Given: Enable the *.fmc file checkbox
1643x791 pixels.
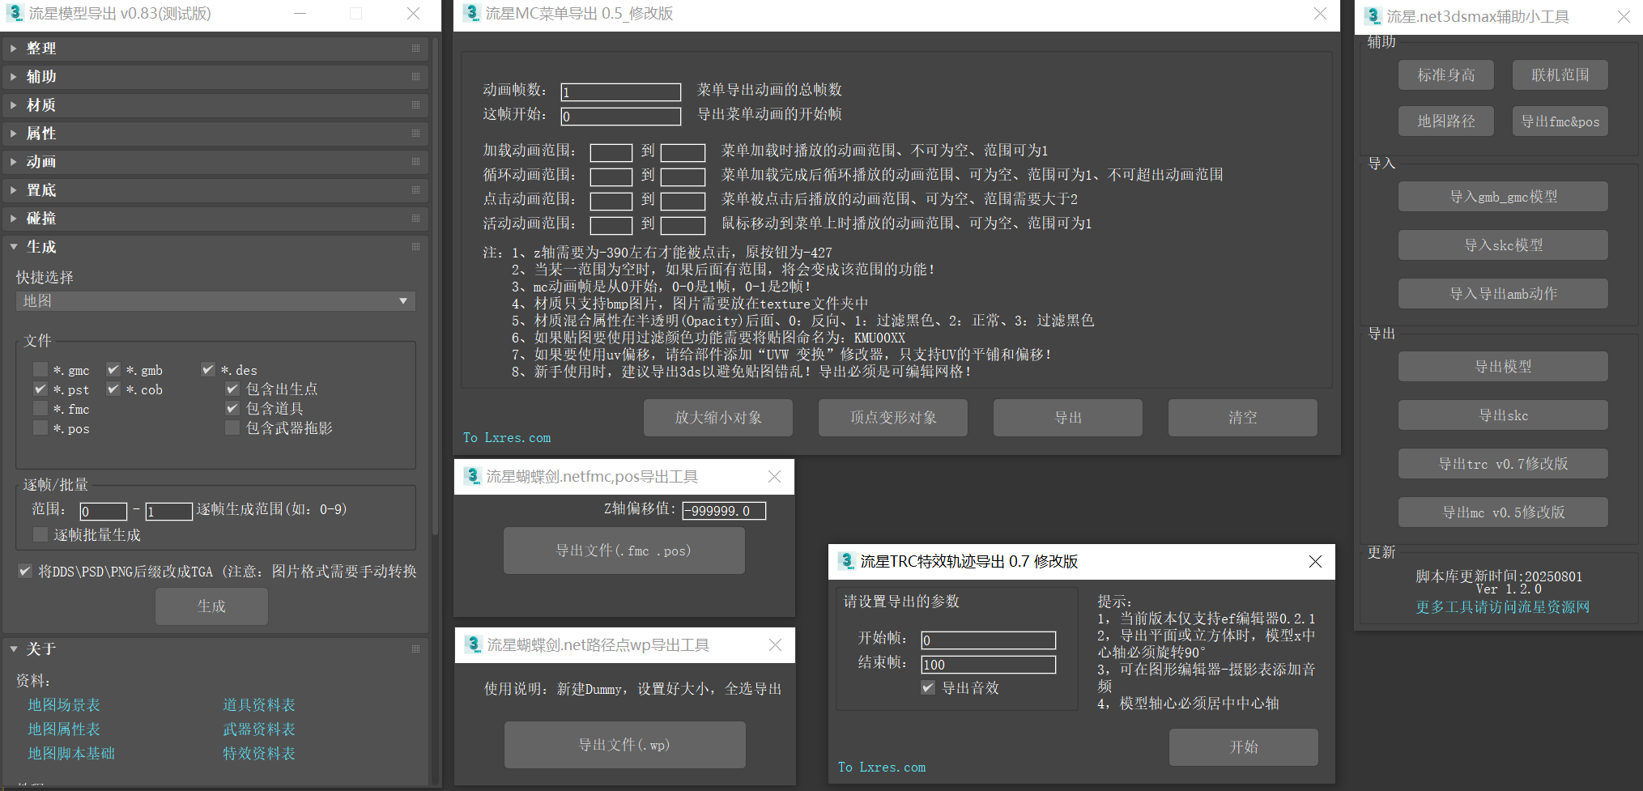Looking at the screenshot, I should click(40, 409).
